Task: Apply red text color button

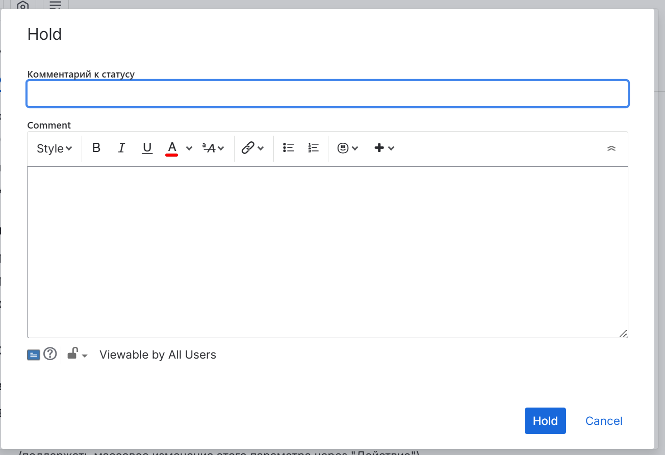Action: coord(172,148)
